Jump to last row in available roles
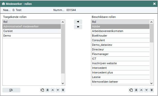The height and width of the screenshot is (96, 158). point(152,90)
